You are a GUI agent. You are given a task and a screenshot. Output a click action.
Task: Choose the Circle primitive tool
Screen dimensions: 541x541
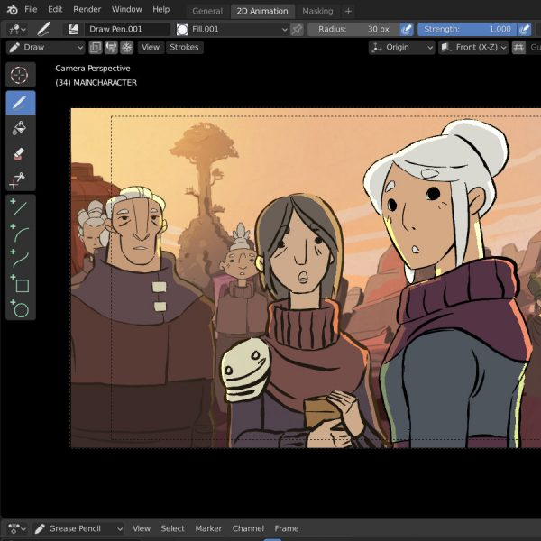point(21,310)
